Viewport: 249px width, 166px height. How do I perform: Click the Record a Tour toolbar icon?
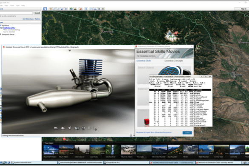point(66,9)
